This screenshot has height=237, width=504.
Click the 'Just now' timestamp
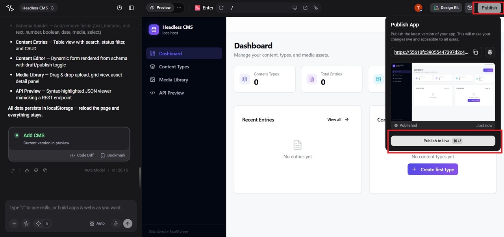[484, 125]
